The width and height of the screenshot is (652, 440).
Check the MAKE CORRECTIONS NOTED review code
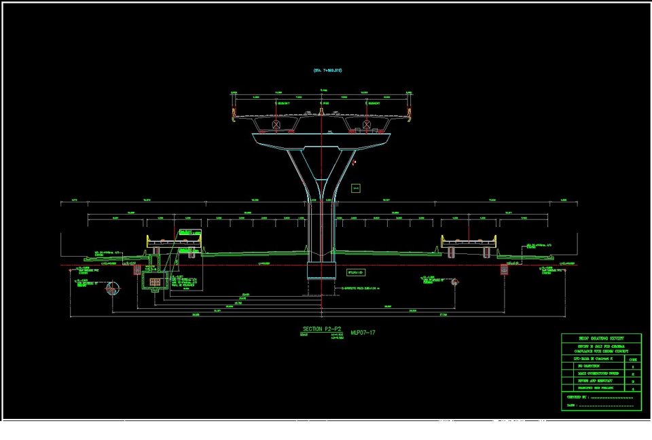tap(599, 373)
